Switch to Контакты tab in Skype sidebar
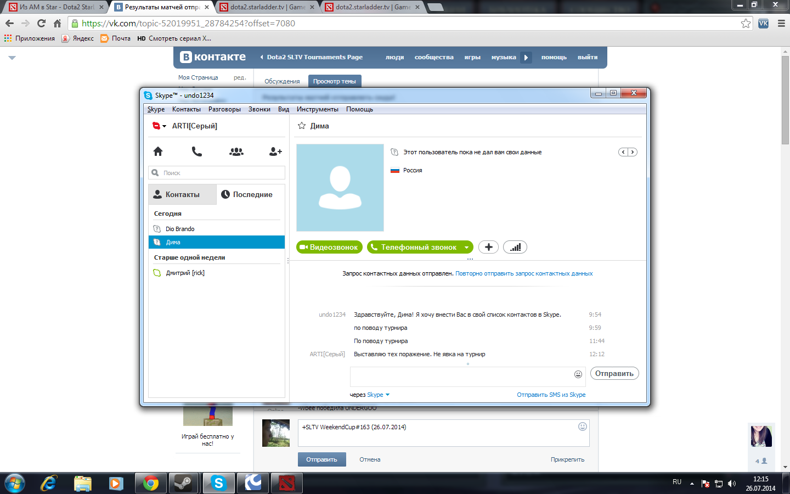Image resolution: width=790 pixels, height=494 pixels. pyautogui.click(x=182, y=194)
